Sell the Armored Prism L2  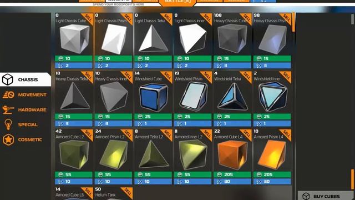point(128,134)
